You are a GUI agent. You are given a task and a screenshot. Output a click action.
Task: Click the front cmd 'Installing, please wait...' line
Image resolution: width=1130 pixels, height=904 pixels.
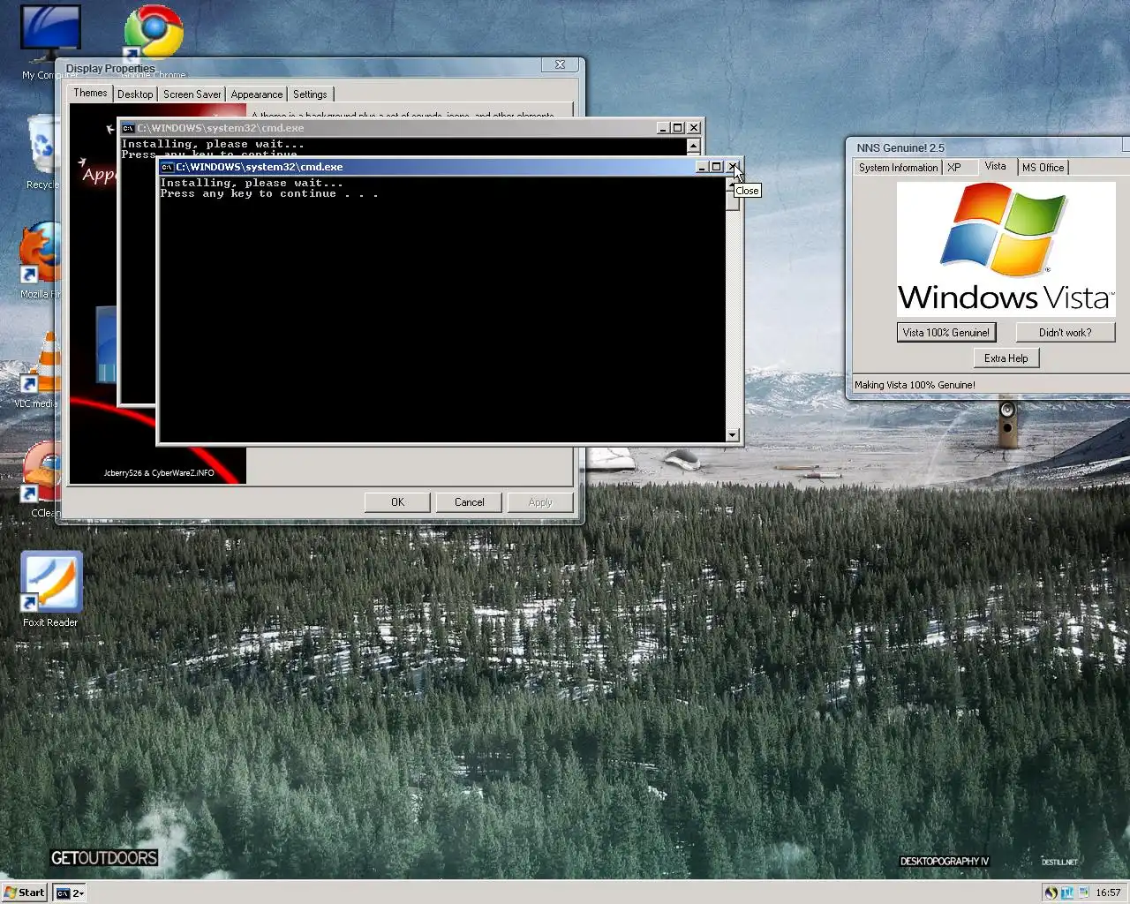[x=252, y=183]
